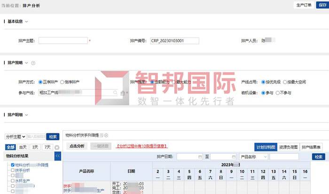Click the 排产主题 input field
This screenshot has height=194, width=329.
tap(63, 41)
